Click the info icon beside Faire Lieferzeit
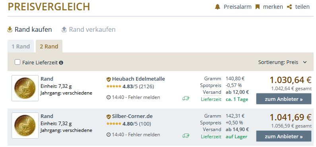 [x=61, y=63]
